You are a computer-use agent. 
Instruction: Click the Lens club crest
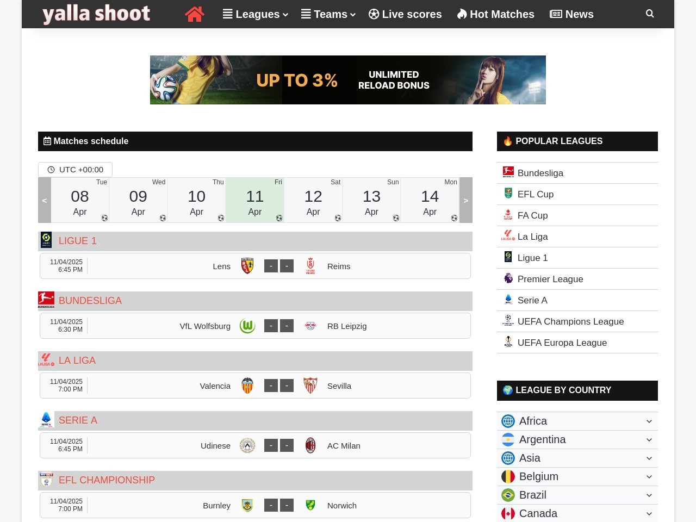[x=247, y=266]
